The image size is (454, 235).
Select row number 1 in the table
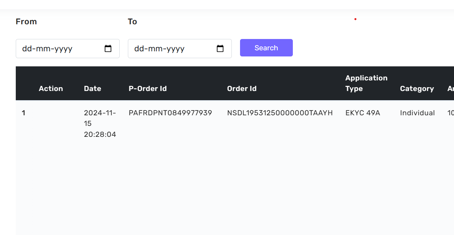tap(24, 113)
